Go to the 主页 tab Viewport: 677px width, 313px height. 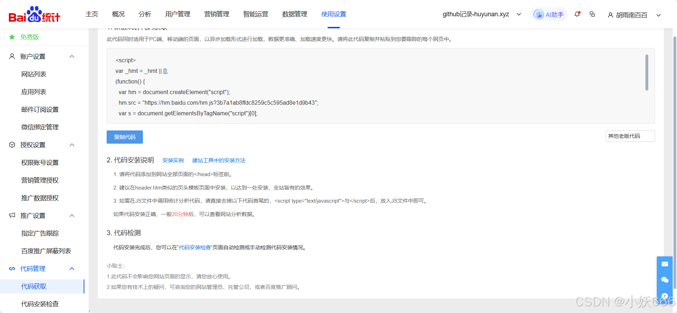[92, 14]
